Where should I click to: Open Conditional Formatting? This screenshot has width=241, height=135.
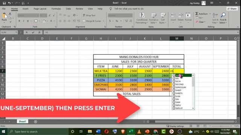pyautogui.click(x=142, y=18)
